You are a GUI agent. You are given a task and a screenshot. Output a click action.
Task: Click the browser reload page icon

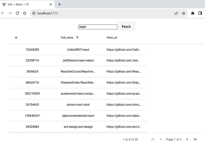[x=17, y=13]
